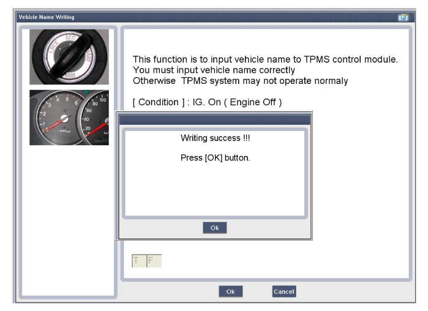Click the camera screenshot icon in title bar
Image resolution: width=428 pixels, height=311 pixels.
[x=402, y=17]
